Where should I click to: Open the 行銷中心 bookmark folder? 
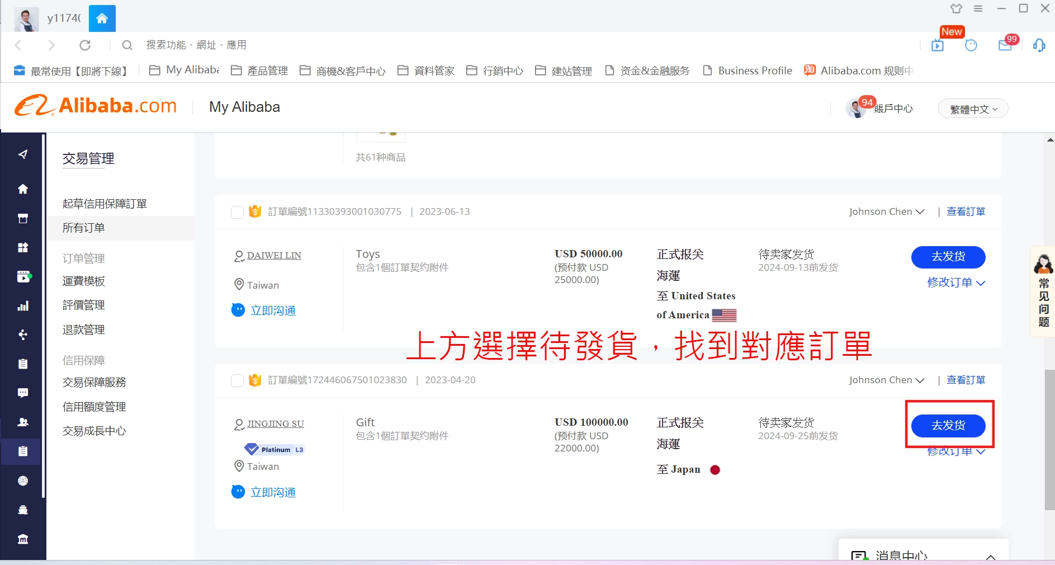click(x=495, y=70)
